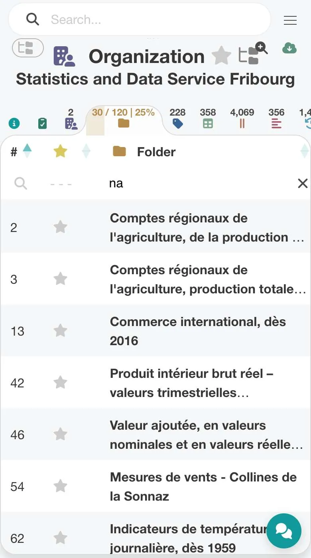Screen dimensions: 311x558
Task: Clear the 'na' folder filter
Action: [x=303, y=183]
